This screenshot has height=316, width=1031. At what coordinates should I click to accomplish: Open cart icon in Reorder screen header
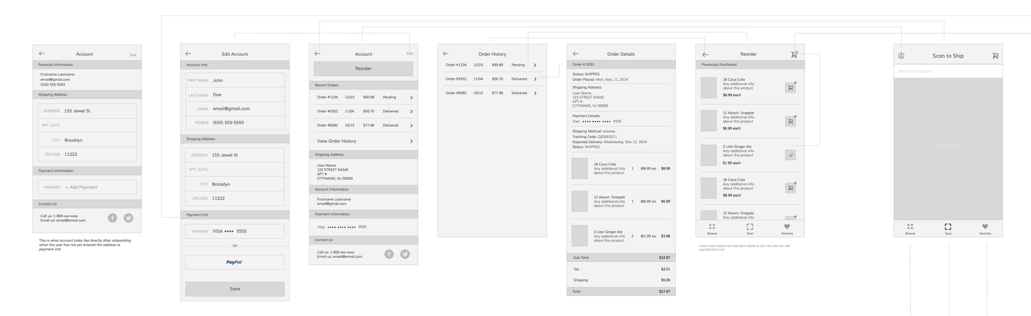pyautogui.click(x=794, y=55)
